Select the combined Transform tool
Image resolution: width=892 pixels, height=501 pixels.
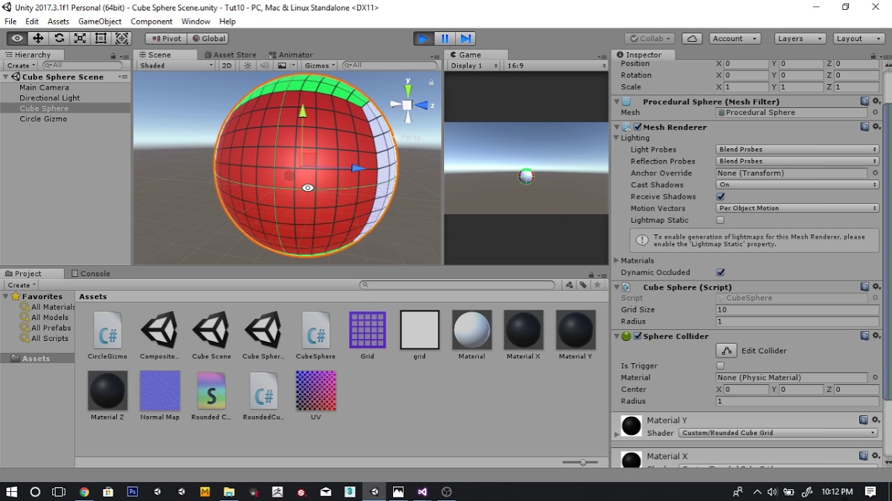[122, 39]
